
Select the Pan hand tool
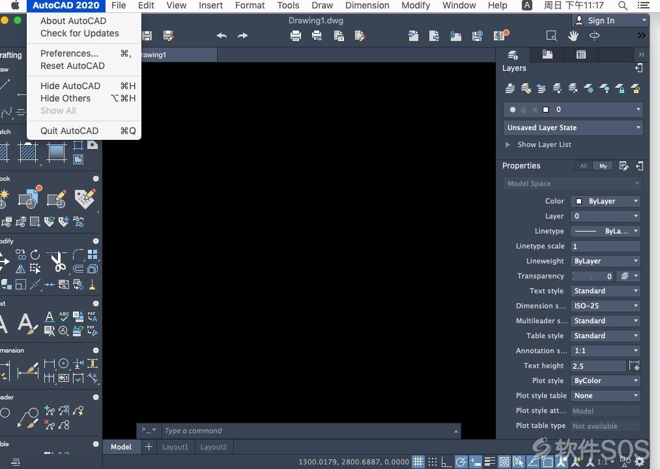(573, 36)
